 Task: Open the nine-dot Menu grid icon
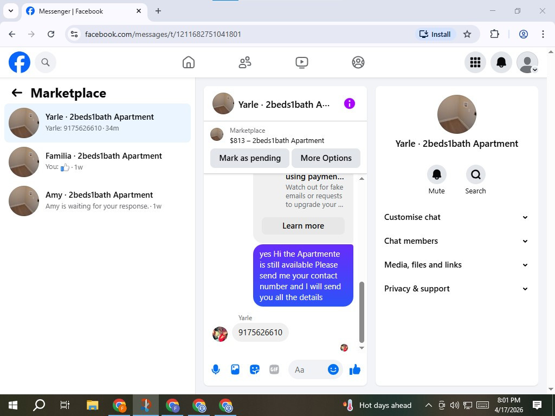point(475,62)
